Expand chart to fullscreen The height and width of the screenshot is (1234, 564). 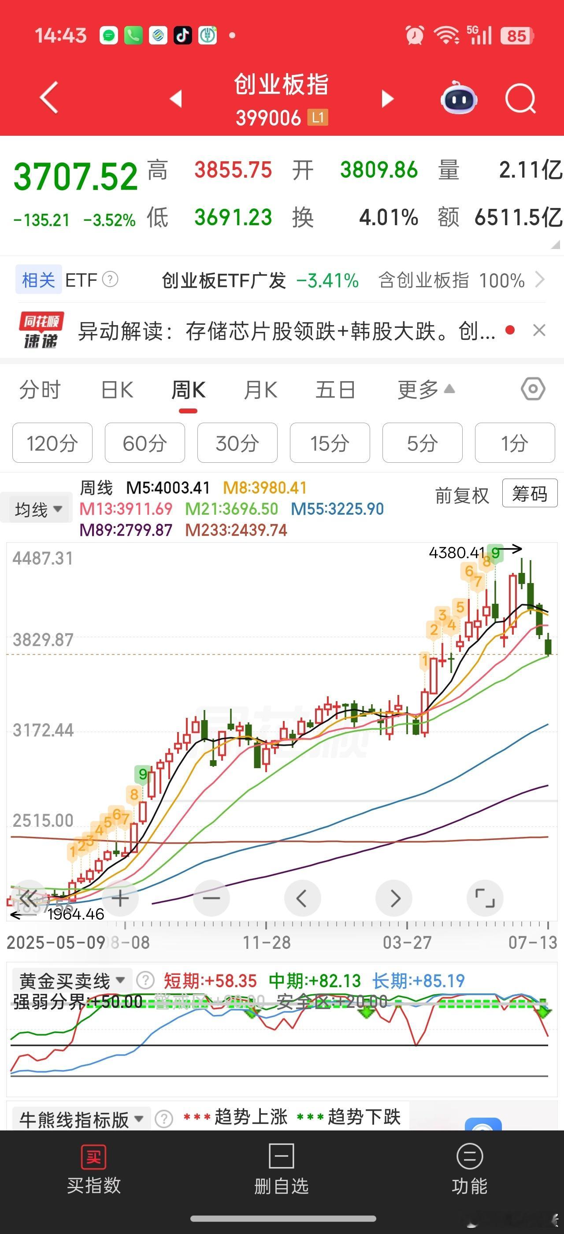click(485, 899)
